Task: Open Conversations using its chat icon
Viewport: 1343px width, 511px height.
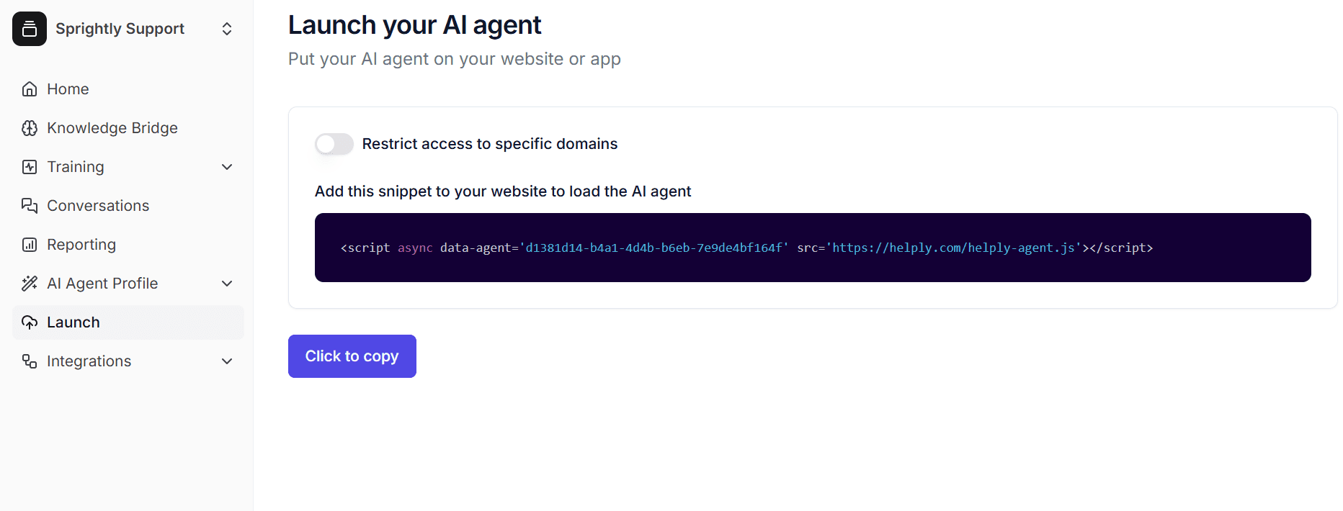Action: pyautogui.click(x=29, y=205)
